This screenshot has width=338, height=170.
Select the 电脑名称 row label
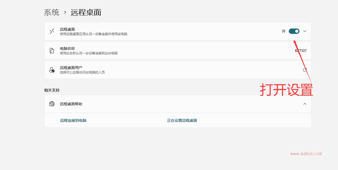point(67,48)
